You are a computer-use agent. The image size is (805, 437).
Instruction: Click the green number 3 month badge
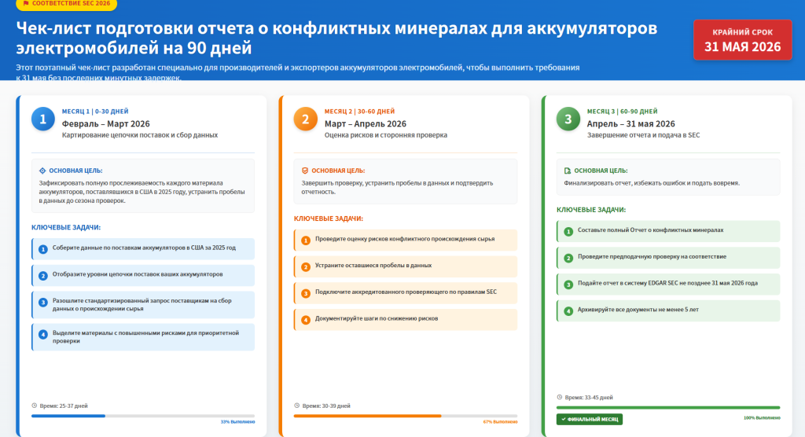tap(568, 119)
